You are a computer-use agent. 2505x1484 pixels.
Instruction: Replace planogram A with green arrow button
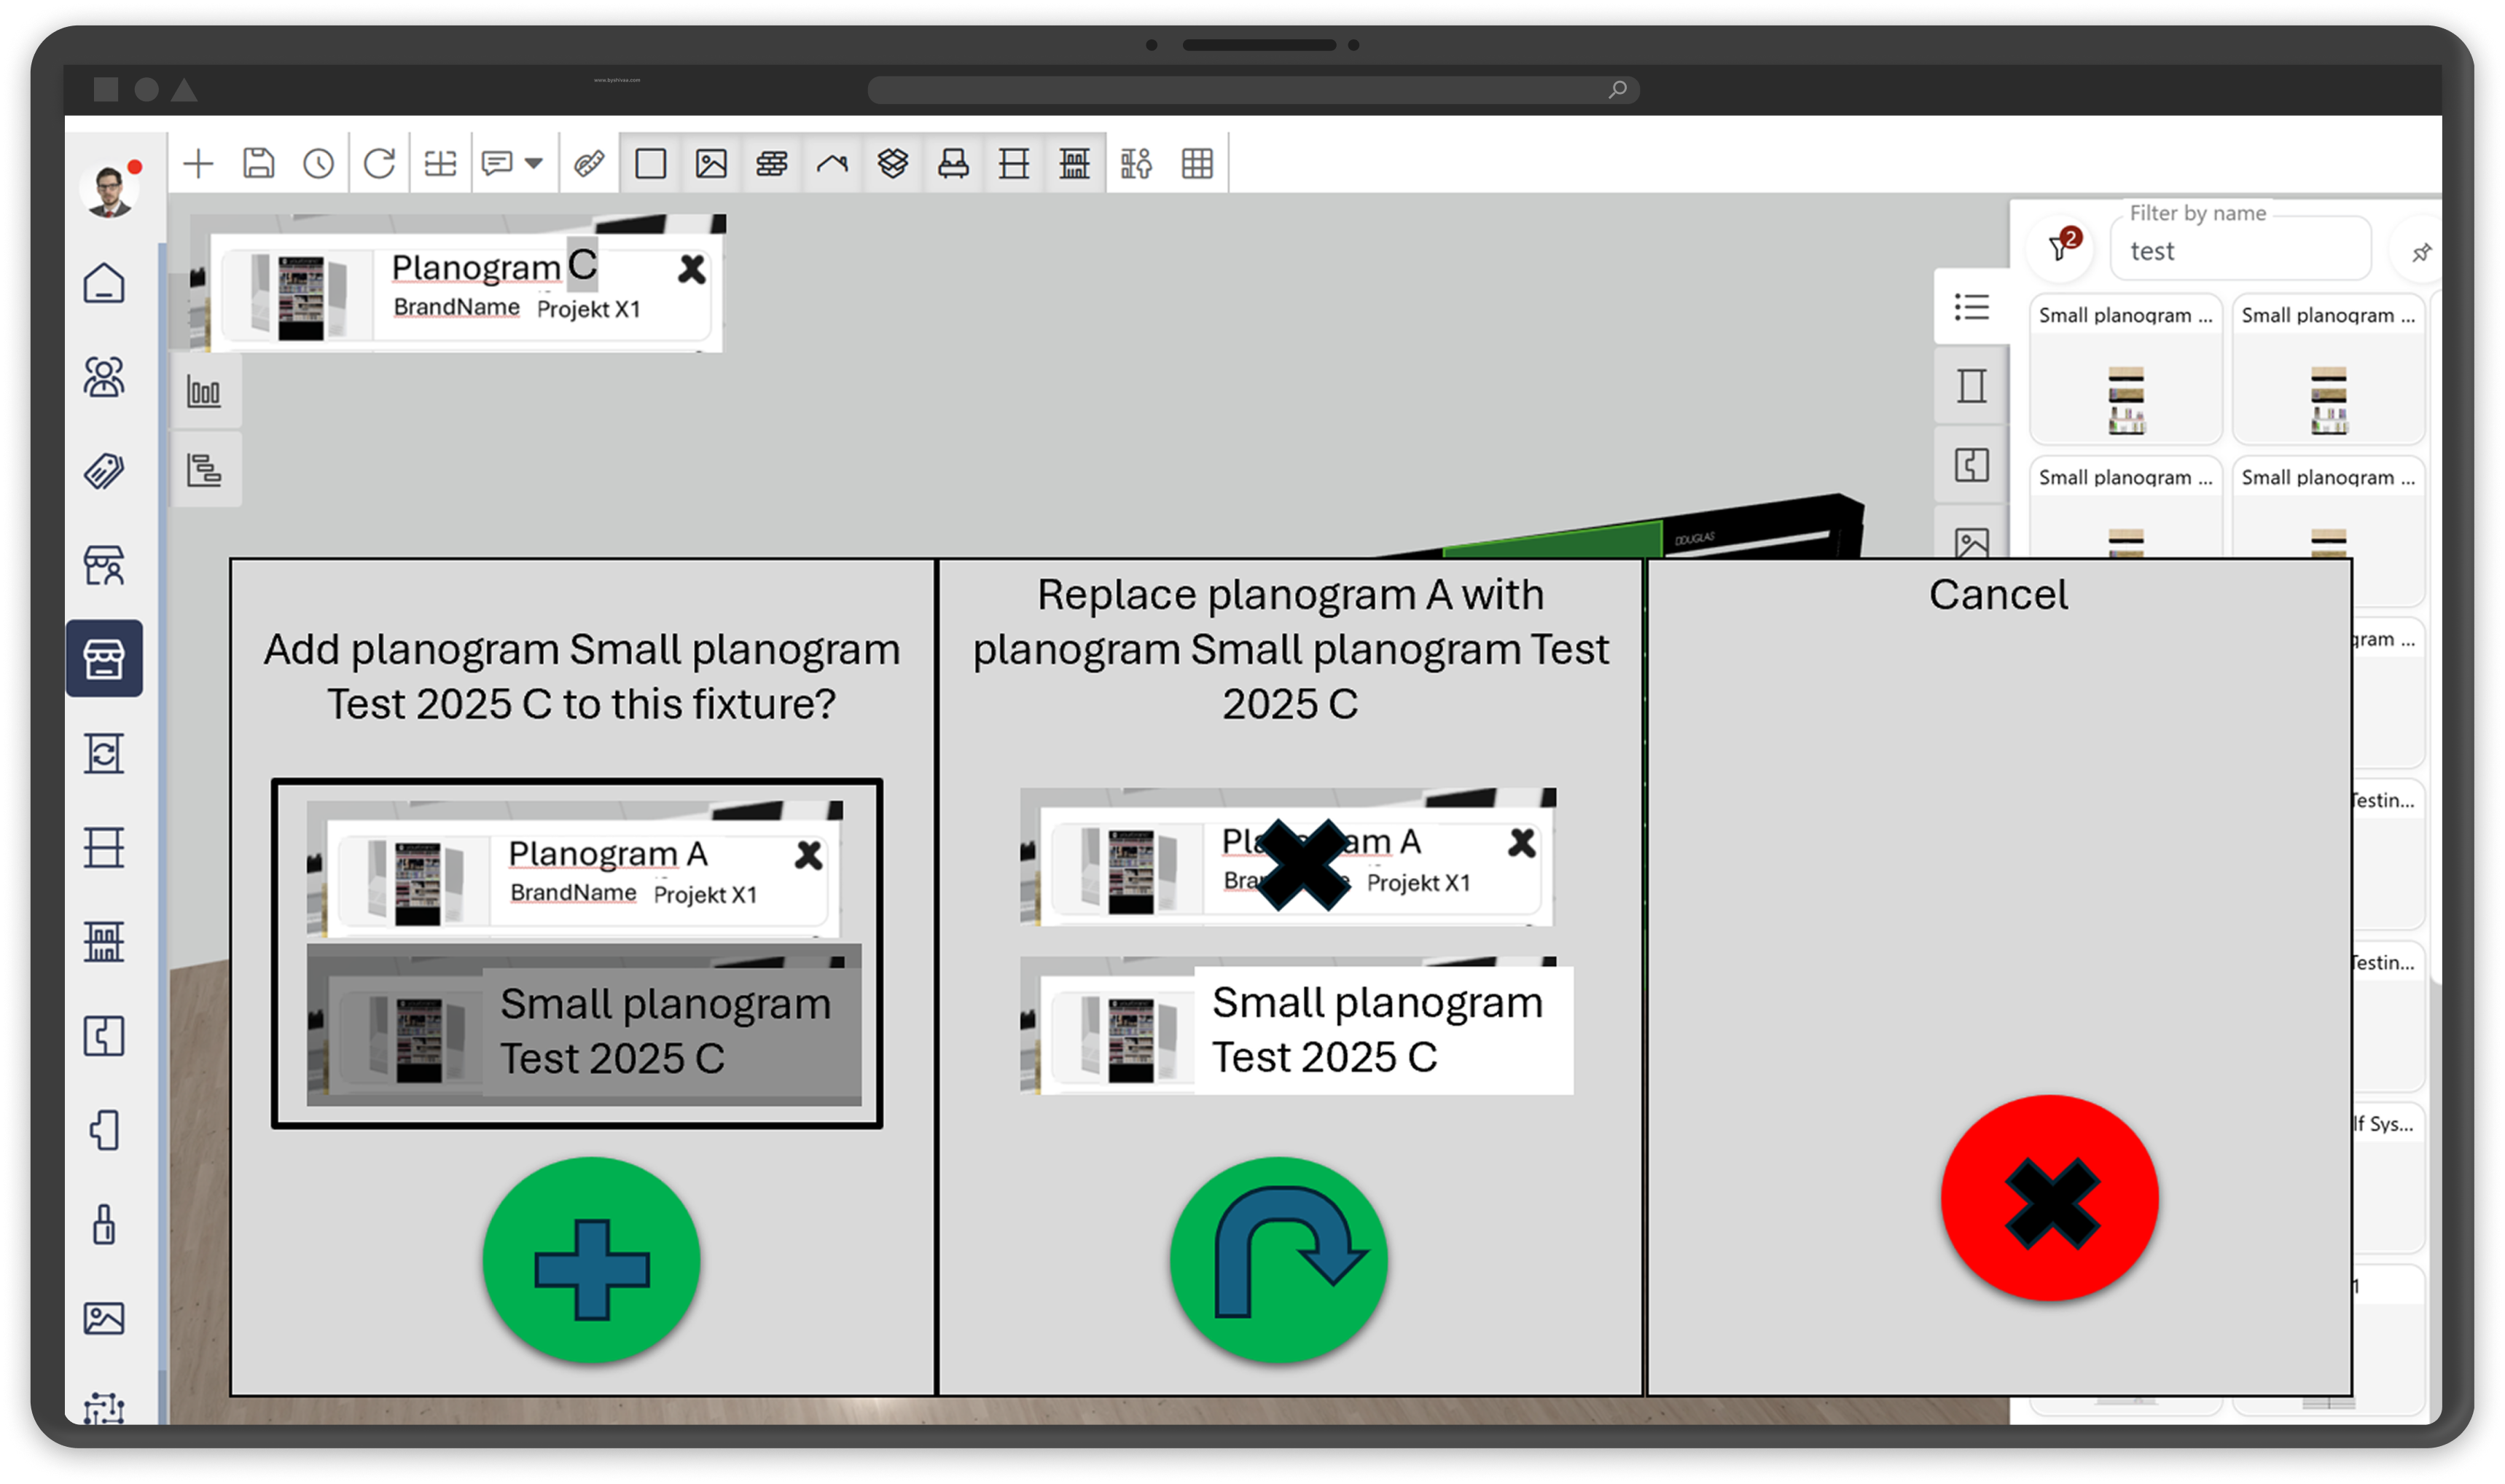(x=1278, y=1259)
